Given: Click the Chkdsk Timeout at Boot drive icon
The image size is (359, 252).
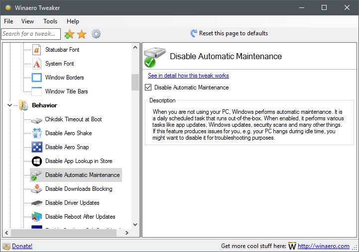Looking at the screenshot, I should click(x=37, y=120).
